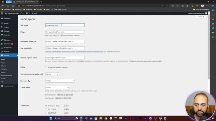Image resolution: width=216 pixels, height=121 pixels.
Task: Open split screen icon in browser toolbar
Action: 172,6
